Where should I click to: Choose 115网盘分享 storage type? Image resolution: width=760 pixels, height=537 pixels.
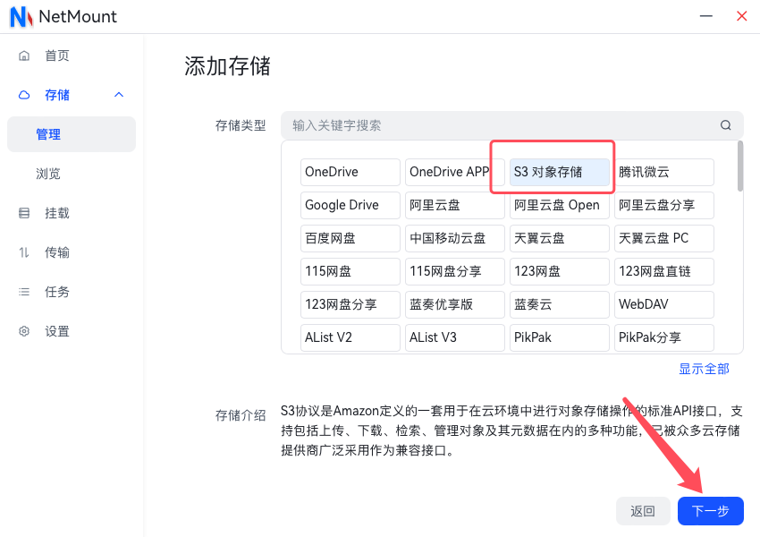tap(454, 271)
